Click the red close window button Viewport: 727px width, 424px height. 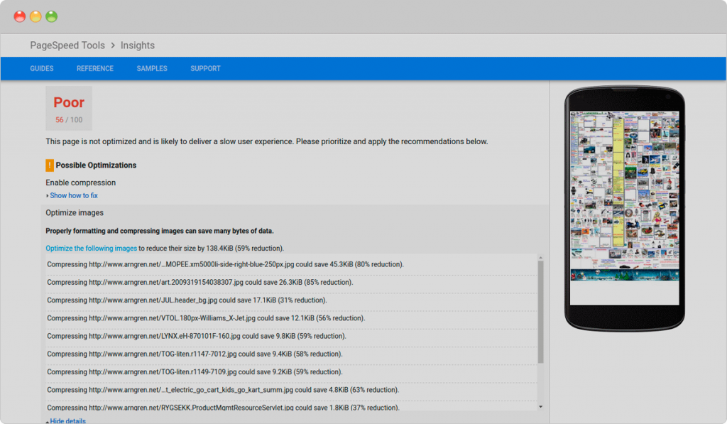click(x=19, y=17)
